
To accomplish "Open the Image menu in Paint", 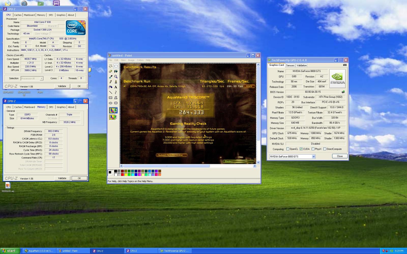I will (131, 60).
